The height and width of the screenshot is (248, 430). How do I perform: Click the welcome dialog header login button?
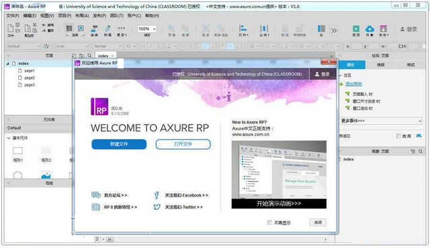point(322,74)
